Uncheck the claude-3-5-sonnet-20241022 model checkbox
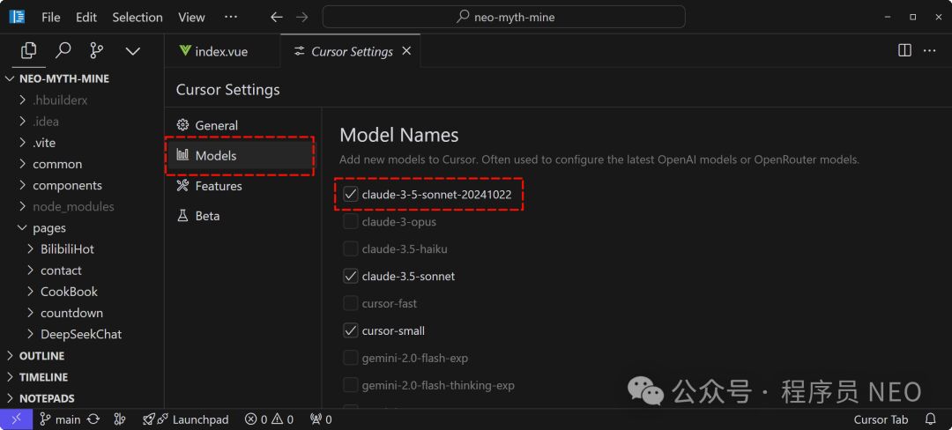The image size is (952, 430). coord(351,194)
